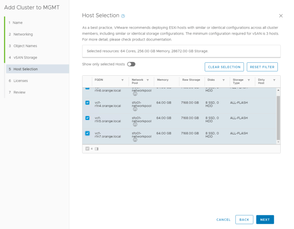Click info icon for vcf-r1n7 network pool

coord(135,140)
